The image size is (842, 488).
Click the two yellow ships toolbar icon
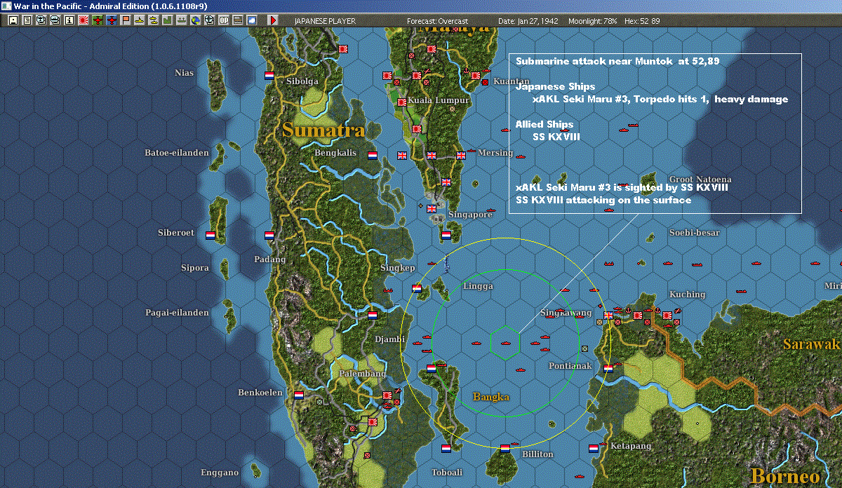pyautogui.click(x=154, y=20)
